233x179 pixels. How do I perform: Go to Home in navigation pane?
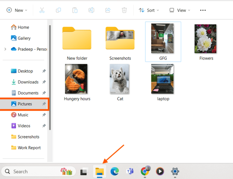(x=20, y=27)
